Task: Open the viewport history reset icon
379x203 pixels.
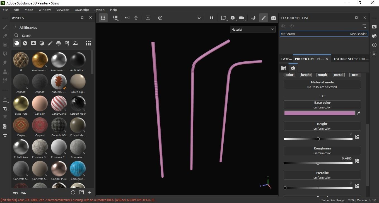Action: pos(160,18)
